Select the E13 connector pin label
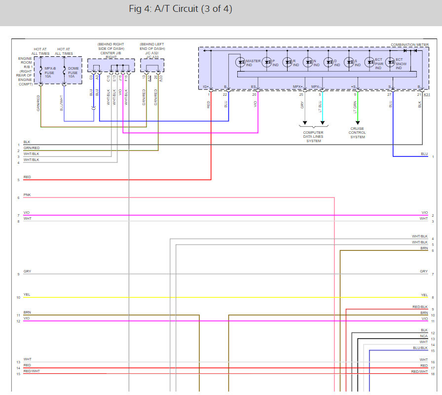Viewport: 442px width, 395px height. pyautogui.click(x=114, y=78)
